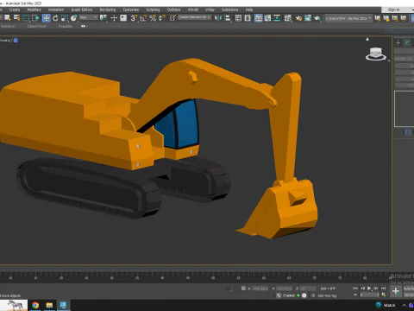The width and height of the screenshot is (414, 311).
Task: Click Add Time Tag in status bar
Action: (327, 295)
